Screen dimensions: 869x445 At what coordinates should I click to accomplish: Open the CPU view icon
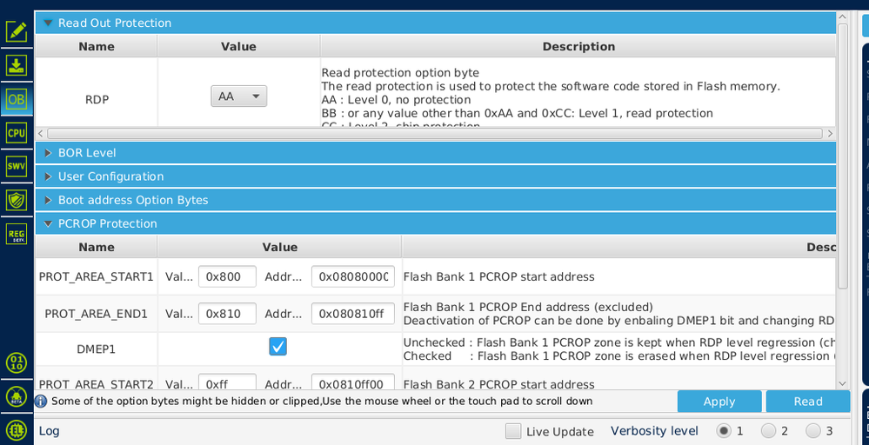point(17,133)
